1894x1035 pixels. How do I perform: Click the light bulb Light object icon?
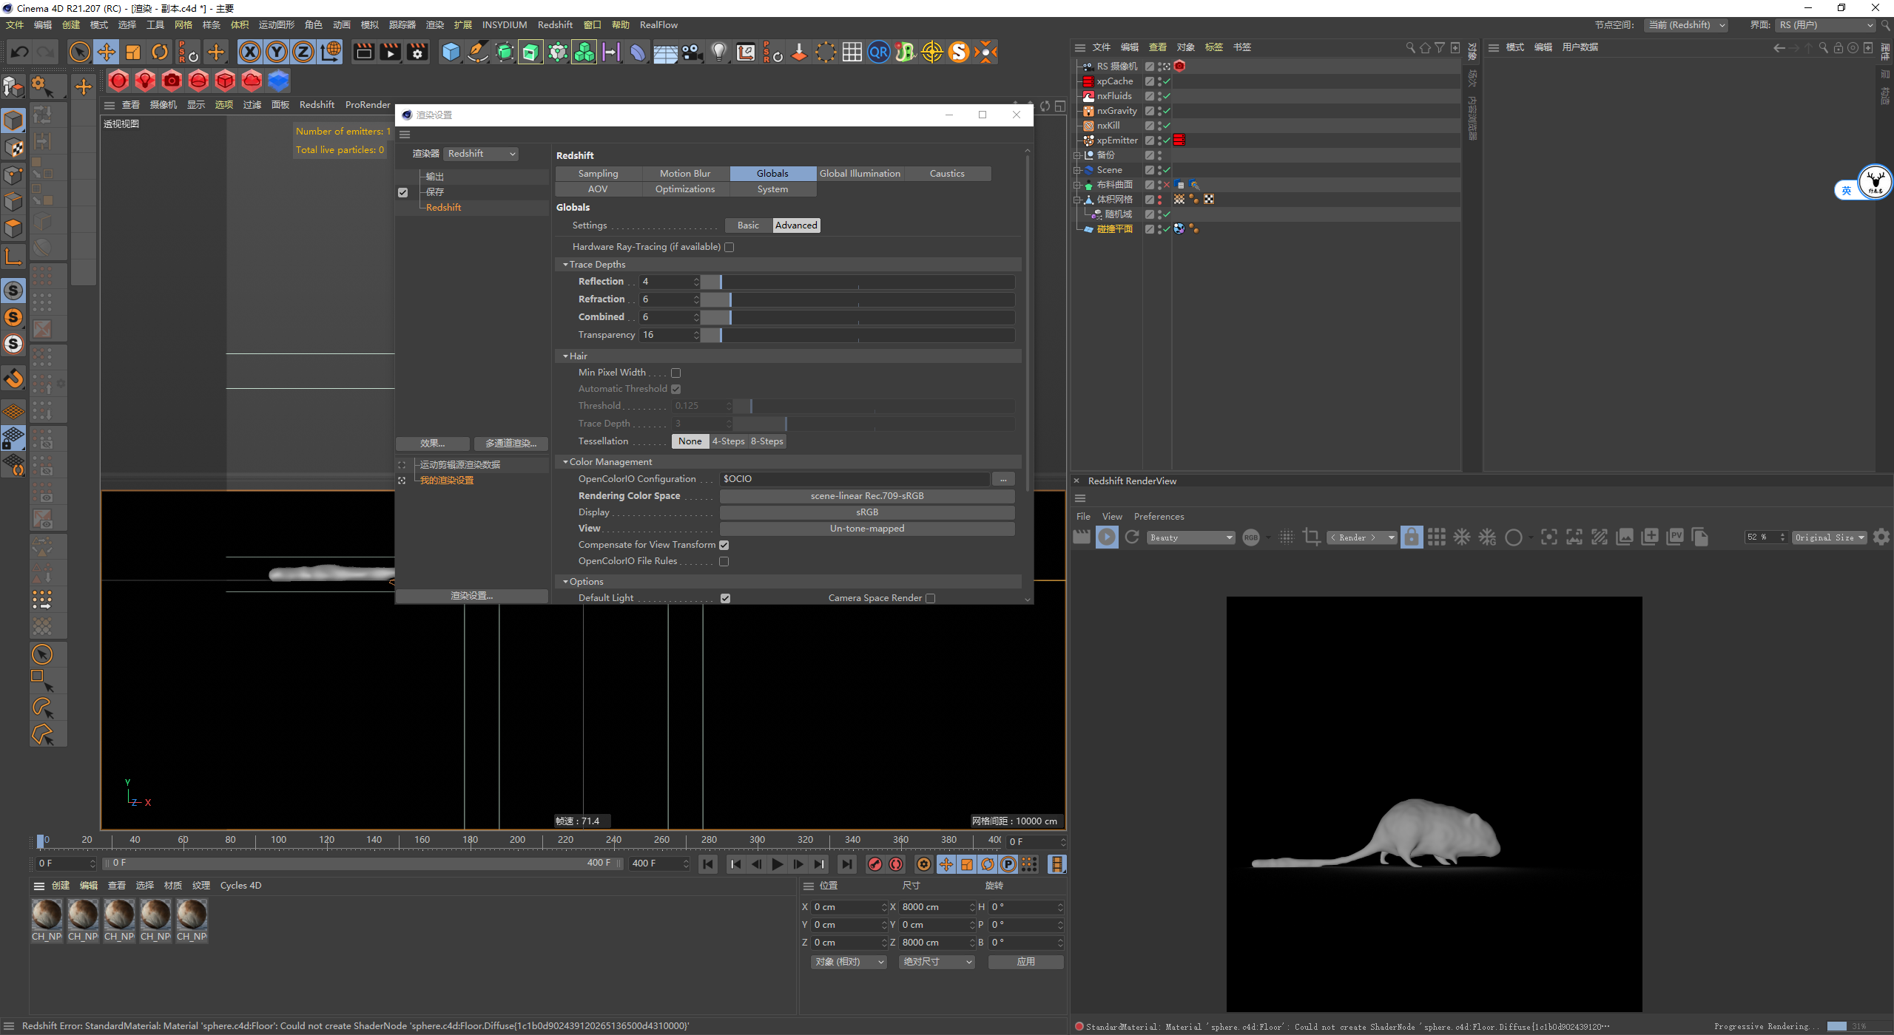tap(718, 52)
